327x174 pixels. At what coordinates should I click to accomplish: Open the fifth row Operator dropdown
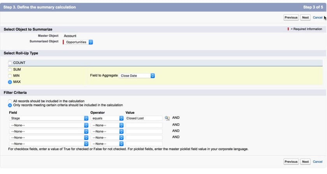[107, 144]
